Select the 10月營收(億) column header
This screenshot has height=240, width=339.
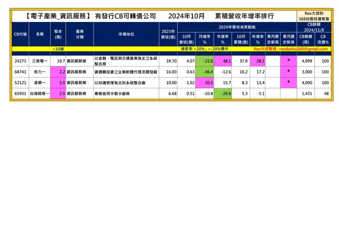(186, 39)
